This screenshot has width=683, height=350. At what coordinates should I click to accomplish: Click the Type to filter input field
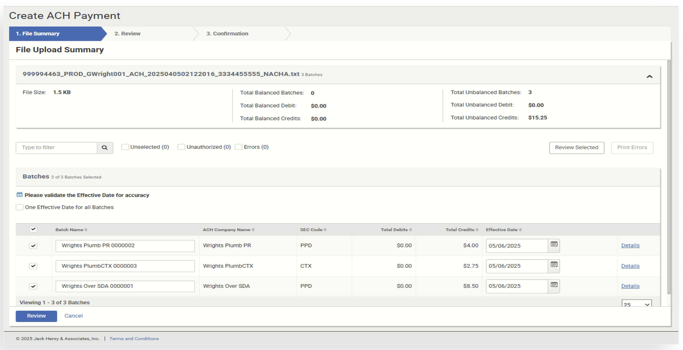point(56,148)
